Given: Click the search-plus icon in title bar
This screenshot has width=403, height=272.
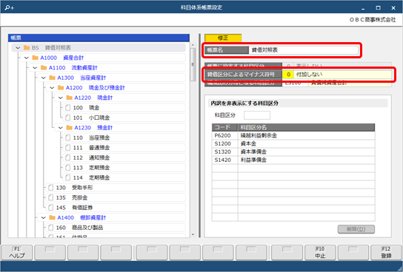Looking at the screenshot, I should click(x=9, y=7).
